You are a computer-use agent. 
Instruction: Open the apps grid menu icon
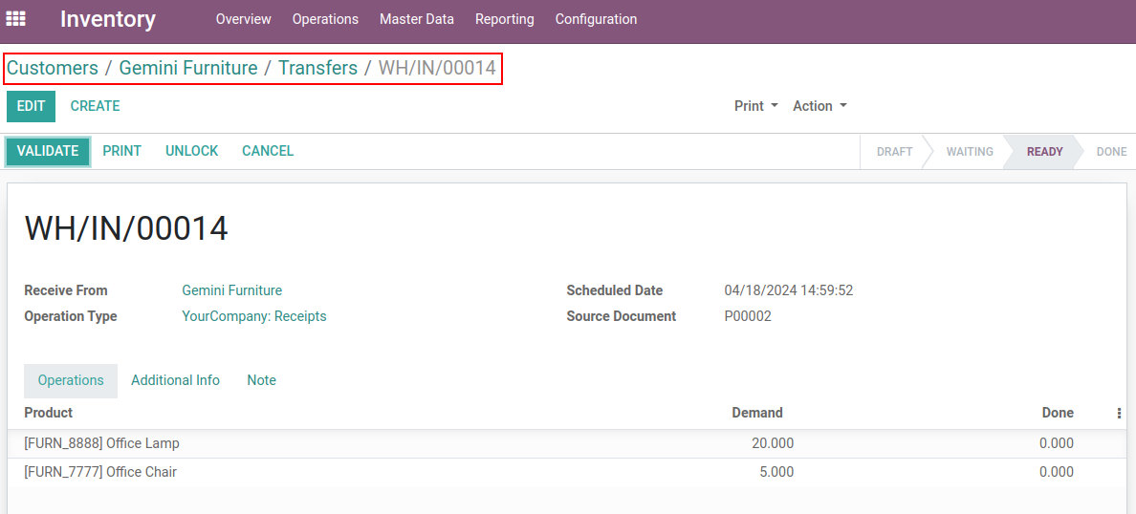click(x=16, y=19)
